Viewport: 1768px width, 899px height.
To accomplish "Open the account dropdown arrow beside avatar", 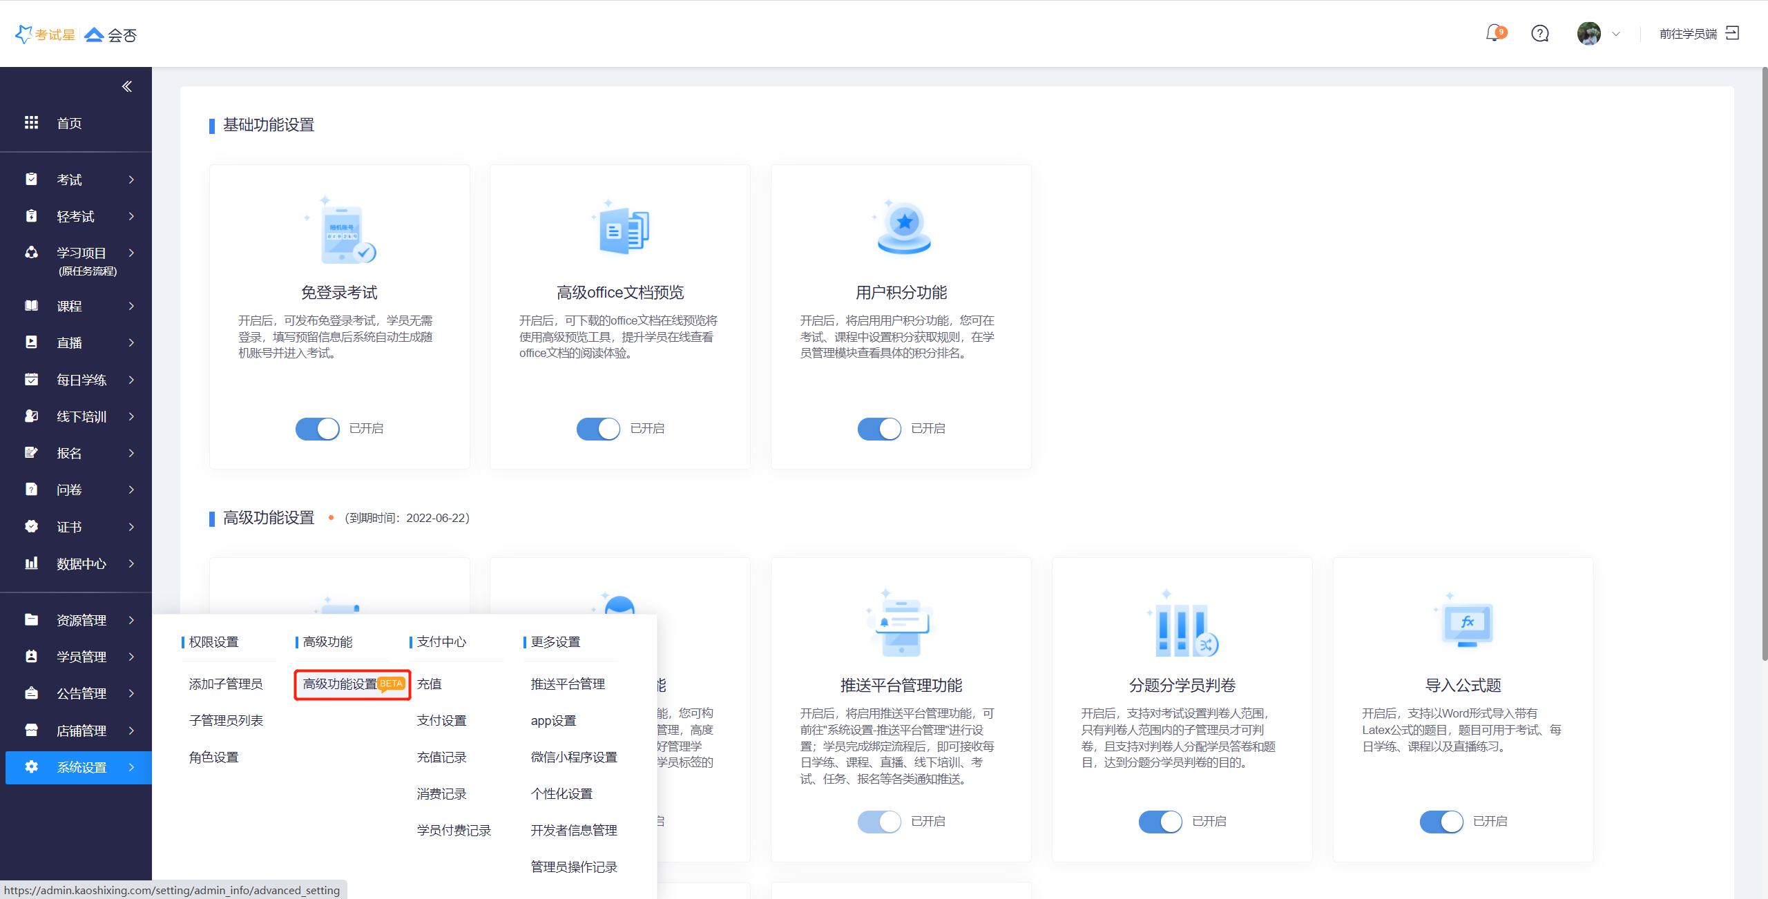I will tap(1615, 34).
